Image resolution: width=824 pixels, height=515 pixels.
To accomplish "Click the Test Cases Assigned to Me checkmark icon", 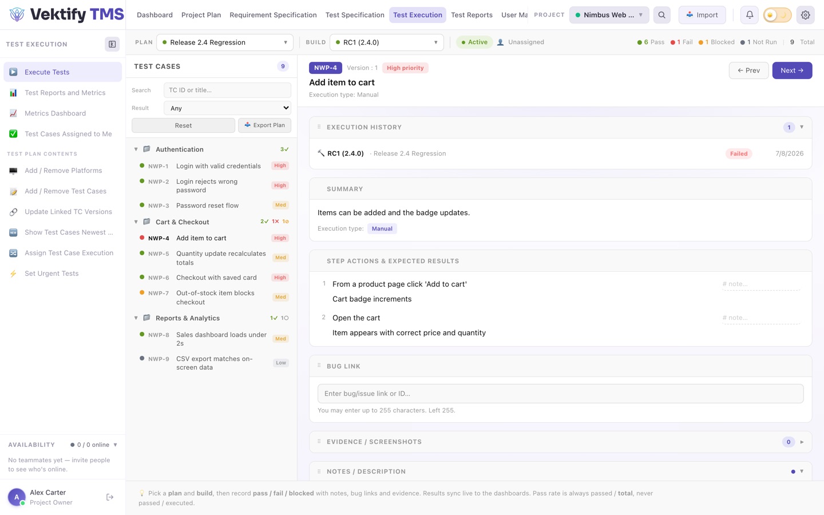I will [13, 134].
